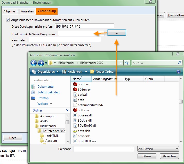Open the Organisieren menu
184x164 pixels.
point(45,72)
